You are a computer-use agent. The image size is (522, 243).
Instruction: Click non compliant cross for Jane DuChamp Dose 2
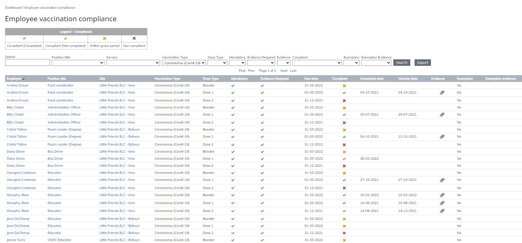pyautogui.click(x=344, y=233)
